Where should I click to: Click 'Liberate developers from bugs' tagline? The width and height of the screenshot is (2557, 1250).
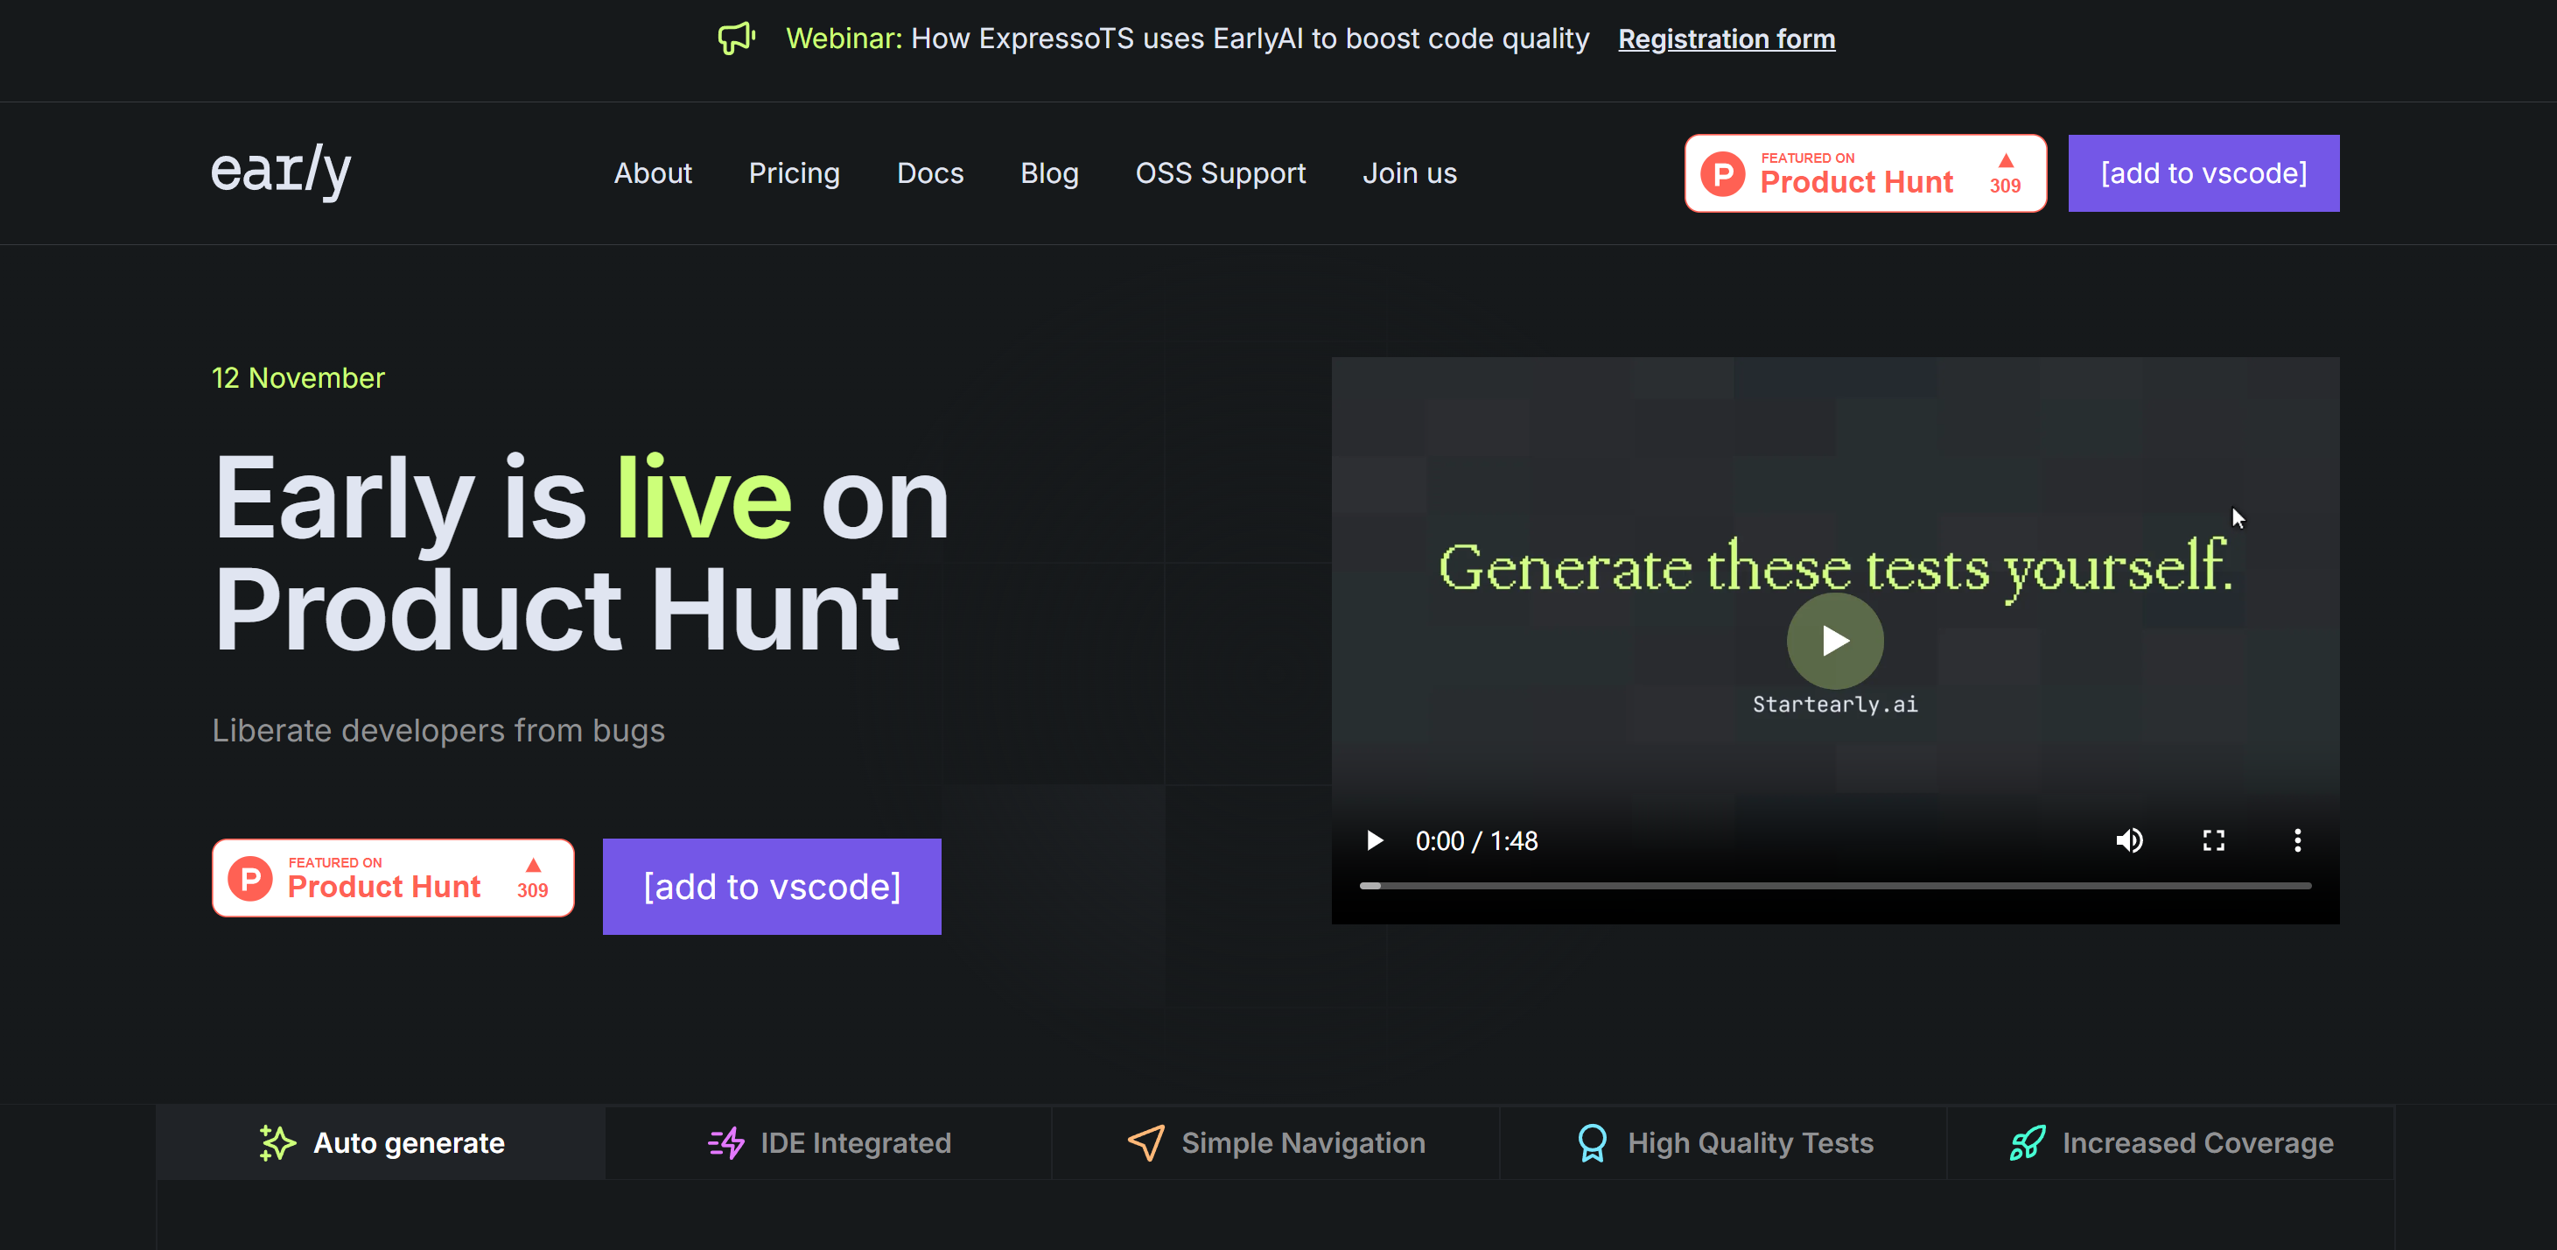[438, 731]
